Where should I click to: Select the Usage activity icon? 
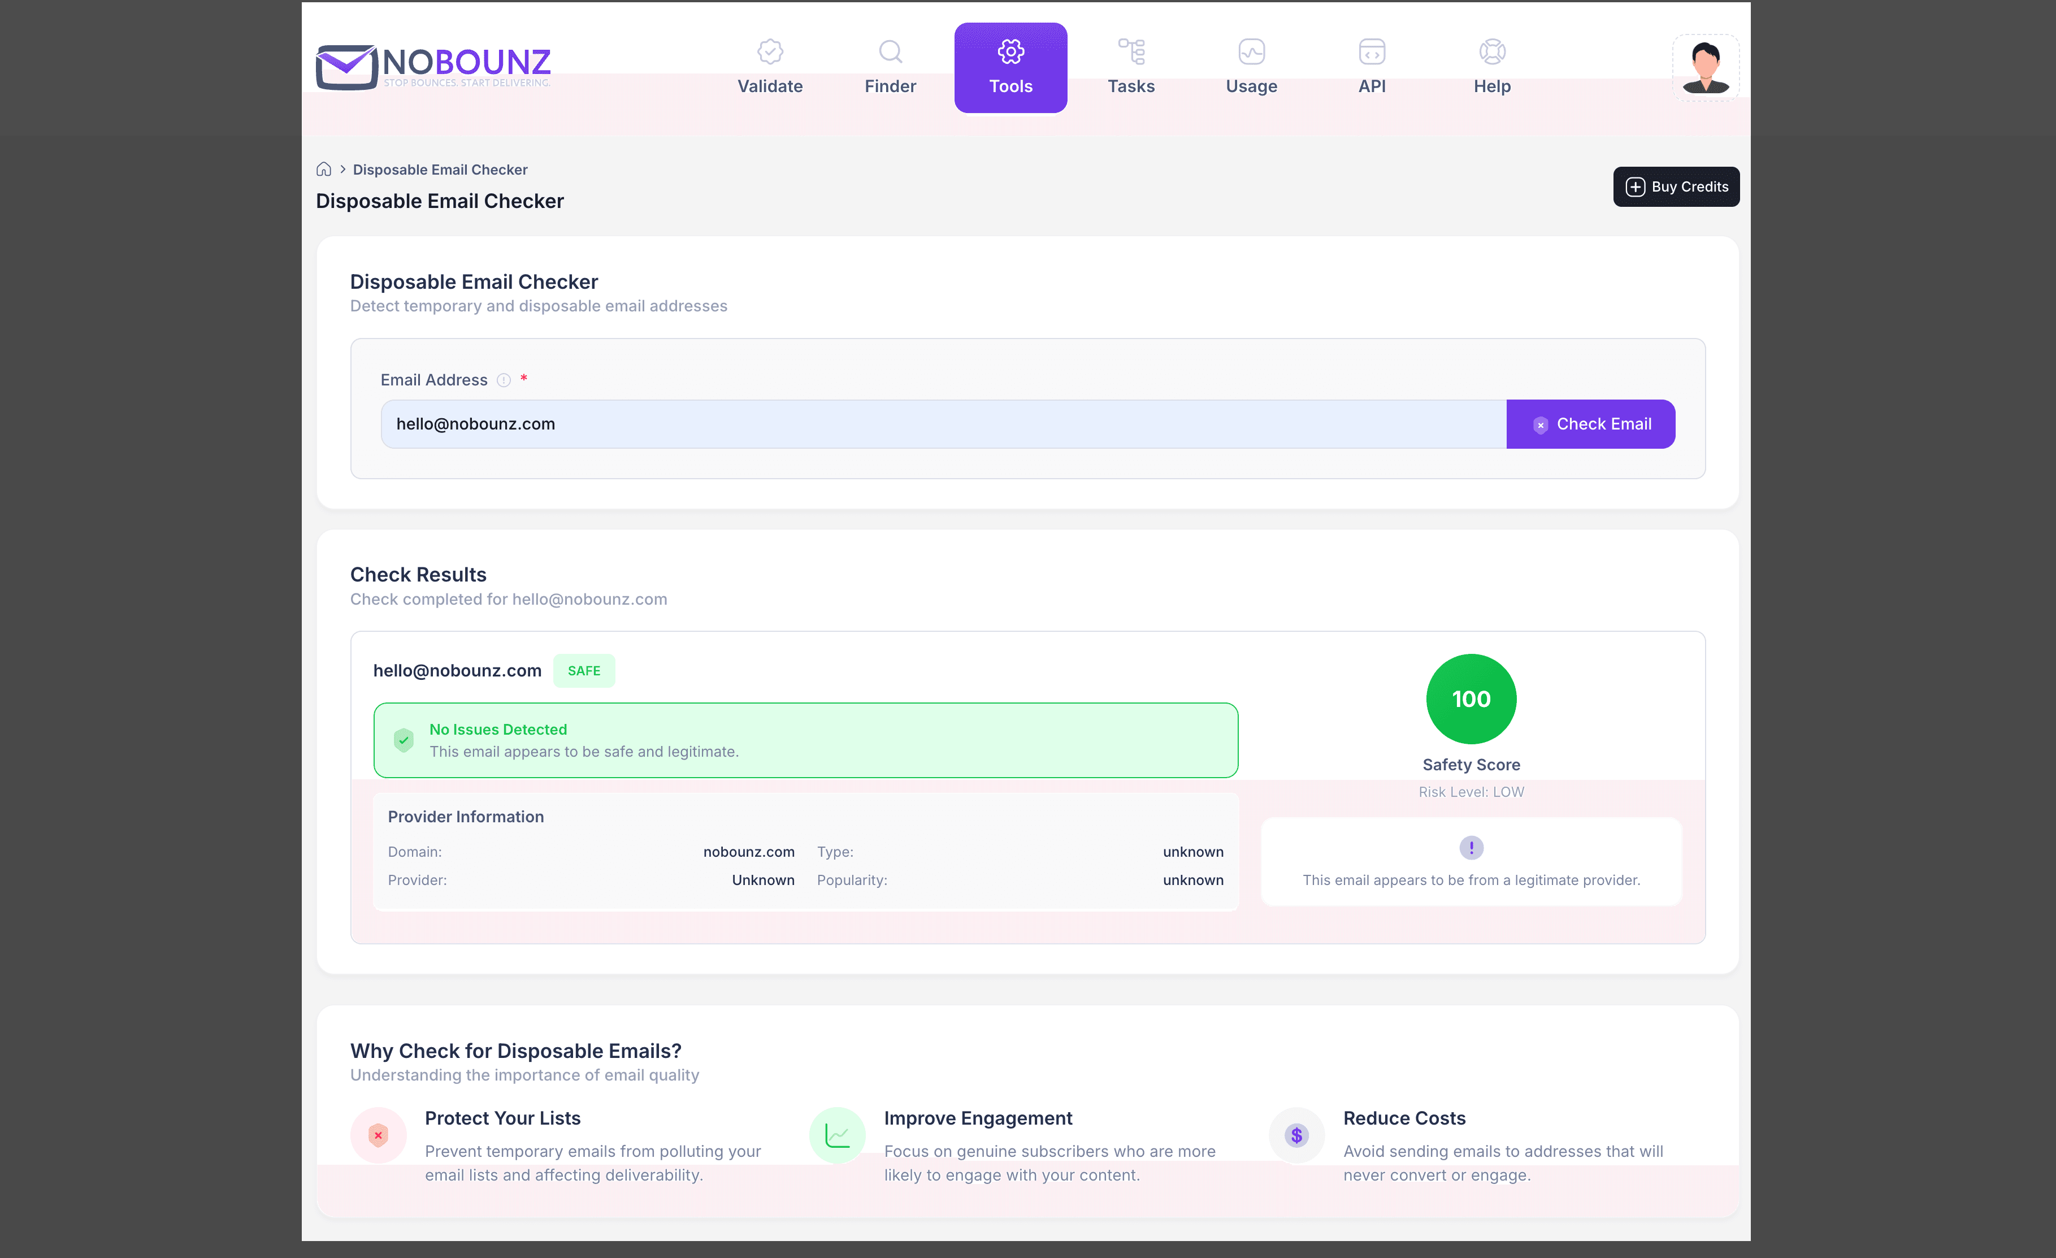[x=1251, y=50]
